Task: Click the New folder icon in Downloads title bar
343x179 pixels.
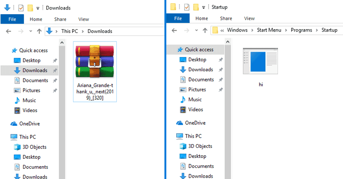Action: [30, 8]
